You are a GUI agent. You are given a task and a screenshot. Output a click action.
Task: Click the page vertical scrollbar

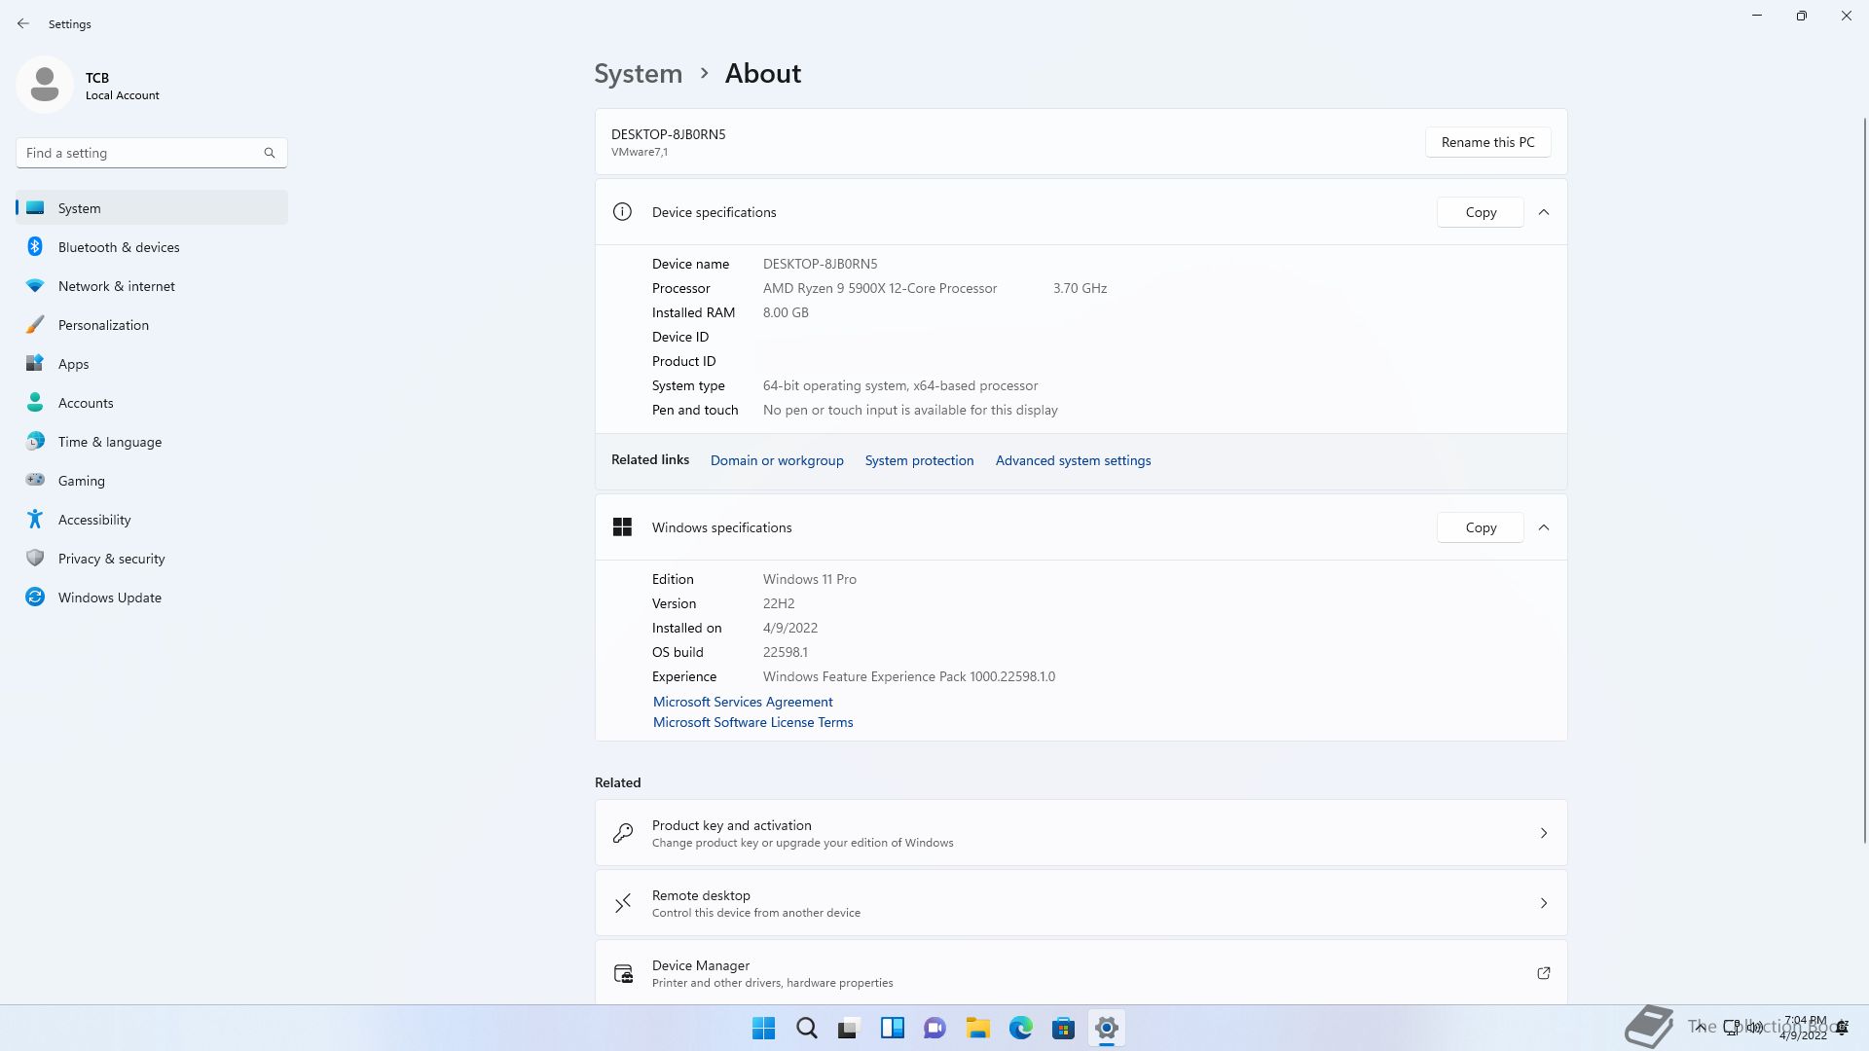pyautogui.click(x=1865, y=480)
